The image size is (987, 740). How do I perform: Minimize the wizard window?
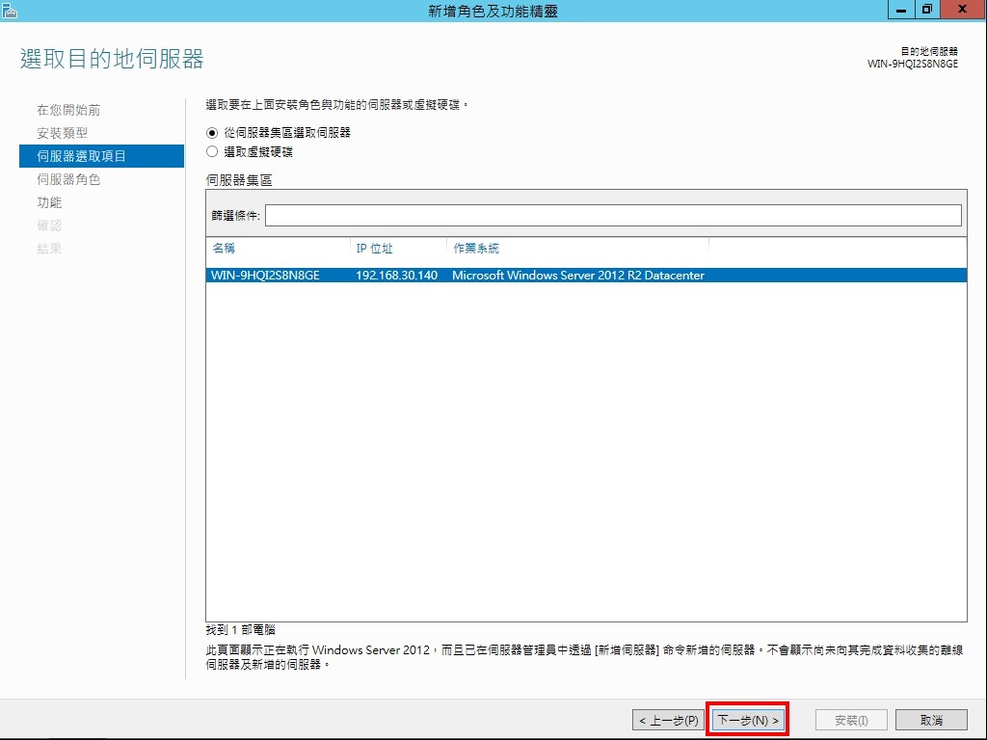pos(901,10)
